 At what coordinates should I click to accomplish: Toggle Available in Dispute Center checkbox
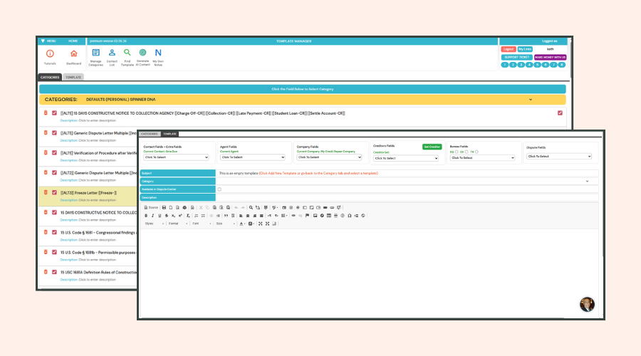219,189
